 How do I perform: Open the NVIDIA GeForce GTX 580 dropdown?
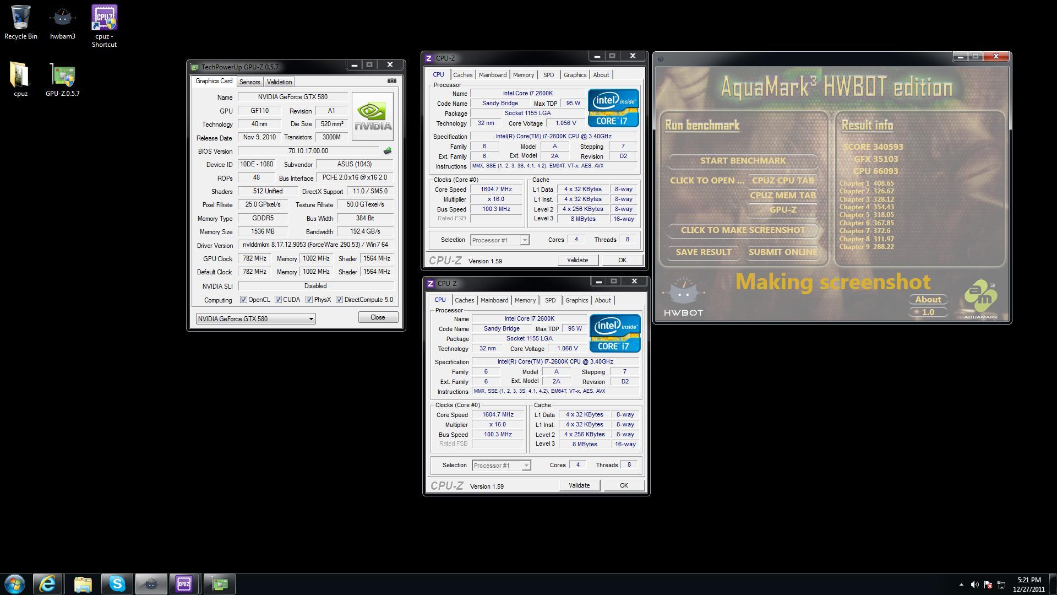255,318
